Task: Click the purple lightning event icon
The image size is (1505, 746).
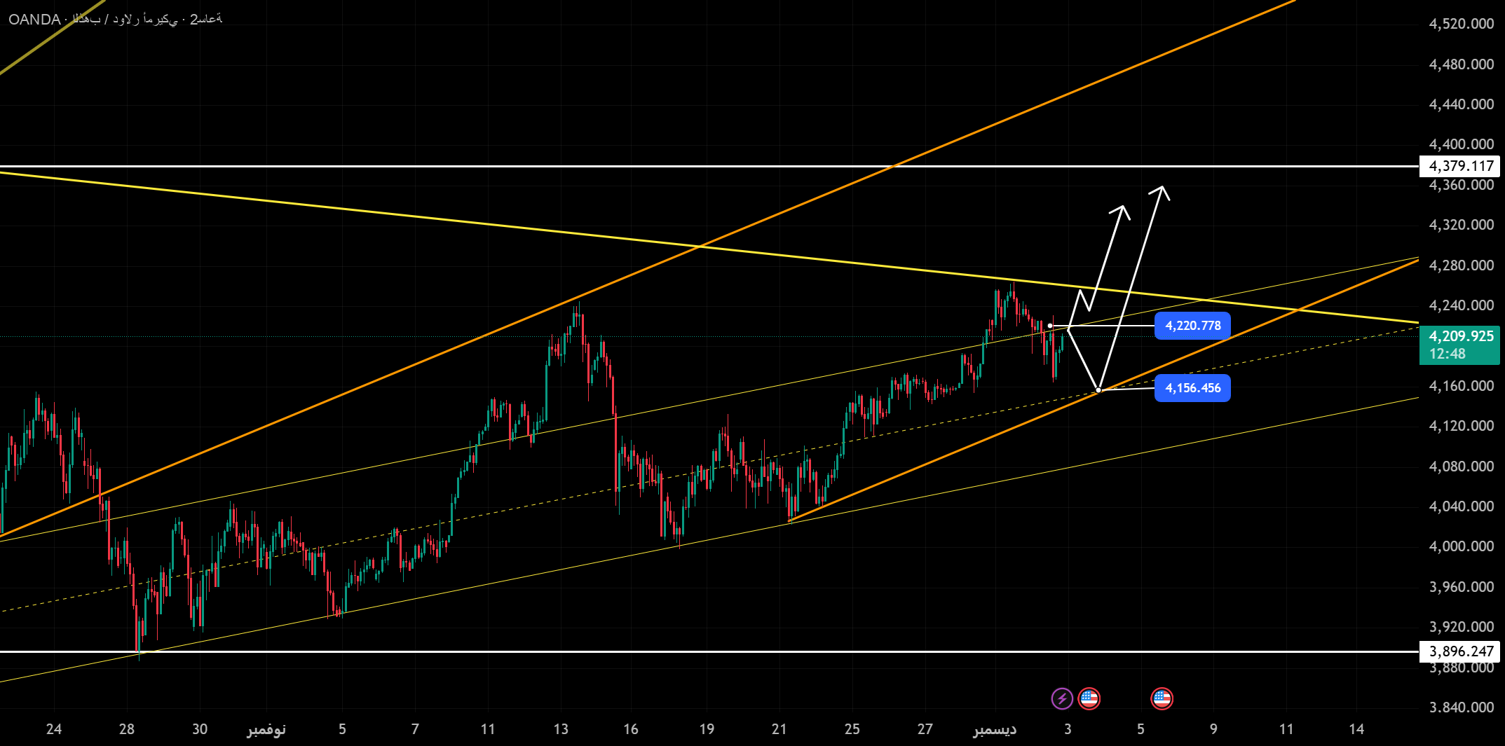Action: pyautogui.click(x=1062, y=698)
